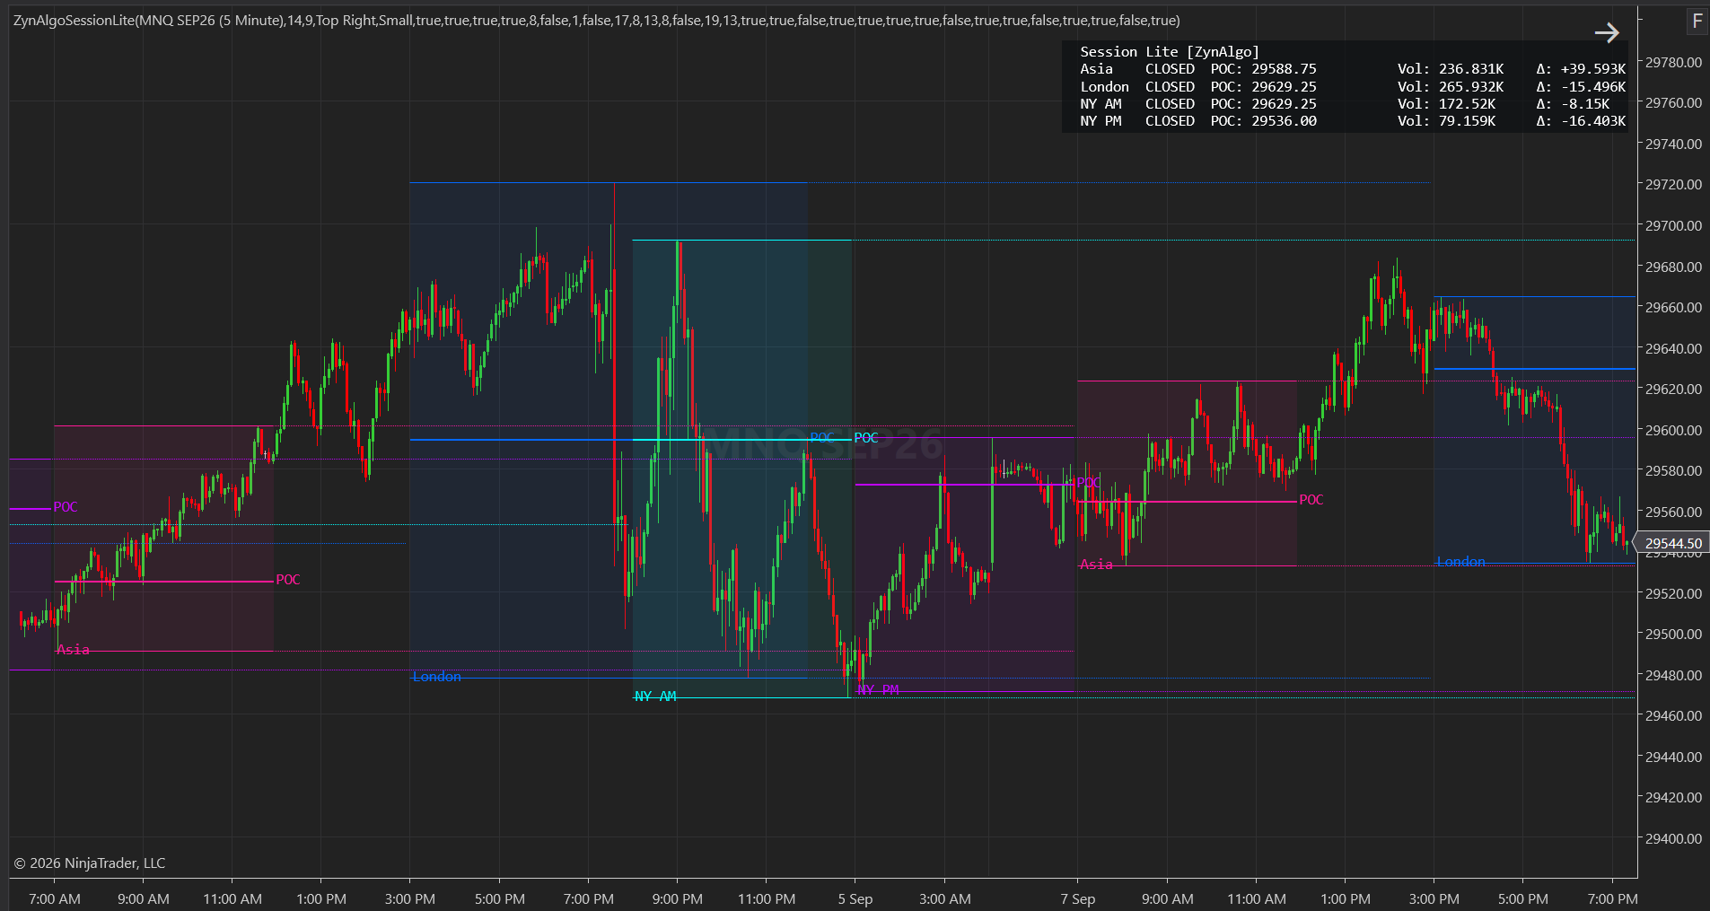This screenshot has height=911, width=1710.
Task: Select the ZynAlgoSessionLite indicator label
Action: point(596,20)
